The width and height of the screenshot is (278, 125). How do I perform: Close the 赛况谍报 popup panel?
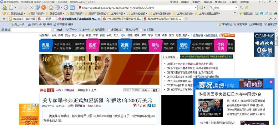click(x=271, y=82)
